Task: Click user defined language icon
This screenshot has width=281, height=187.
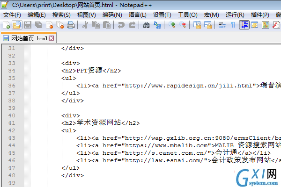Action: 255,25
